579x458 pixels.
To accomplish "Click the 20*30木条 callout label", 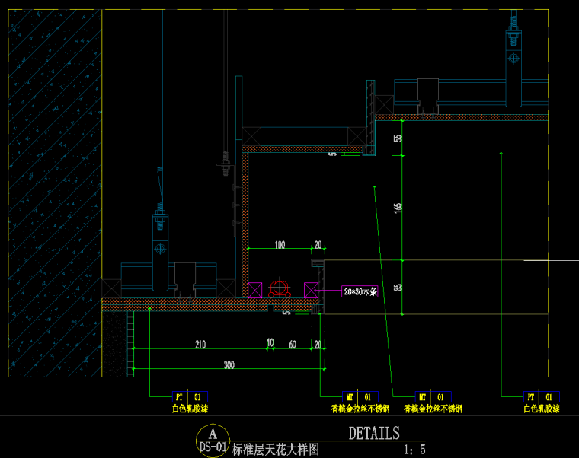I will tap(360, 291).
